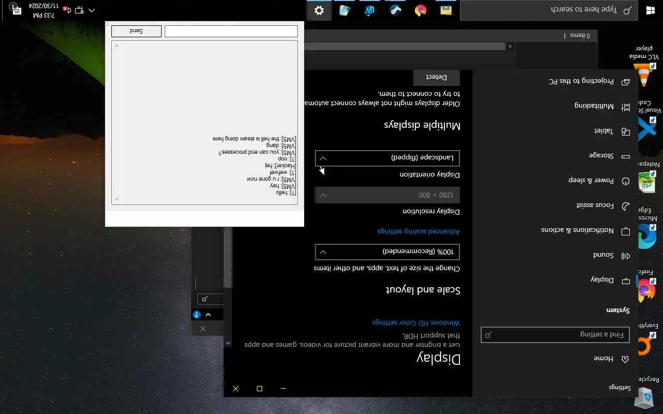This screenshot has width=663, height=414.
Task: Open the 100% (Recommended) scale dropdown
Action: pos(387,252)
